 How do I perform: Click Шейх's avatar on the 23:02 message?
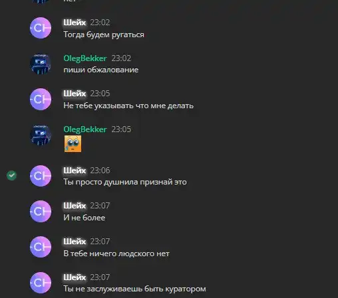tap(41, 28)
